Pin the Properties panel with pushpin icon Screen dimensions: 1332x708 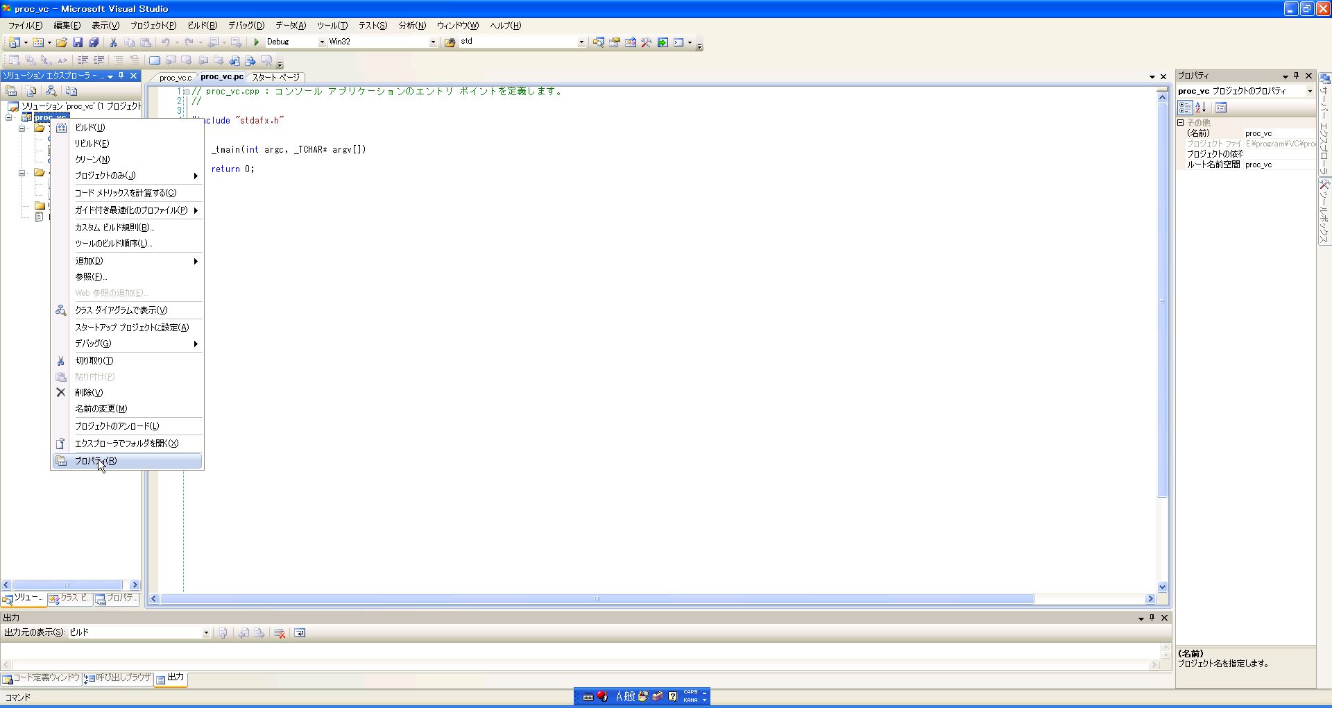point(1296,76)
